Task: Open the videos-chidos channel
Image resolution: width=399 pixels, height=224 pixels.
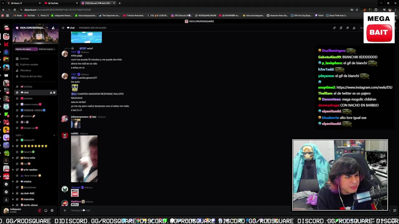Action: click(x=35, y=104)
